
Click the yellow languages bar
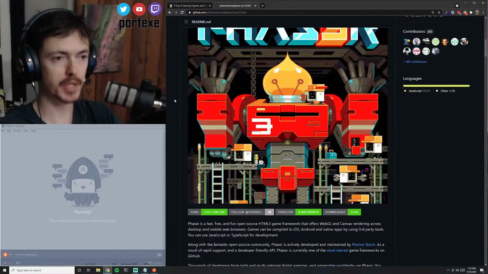coord(437,86)
